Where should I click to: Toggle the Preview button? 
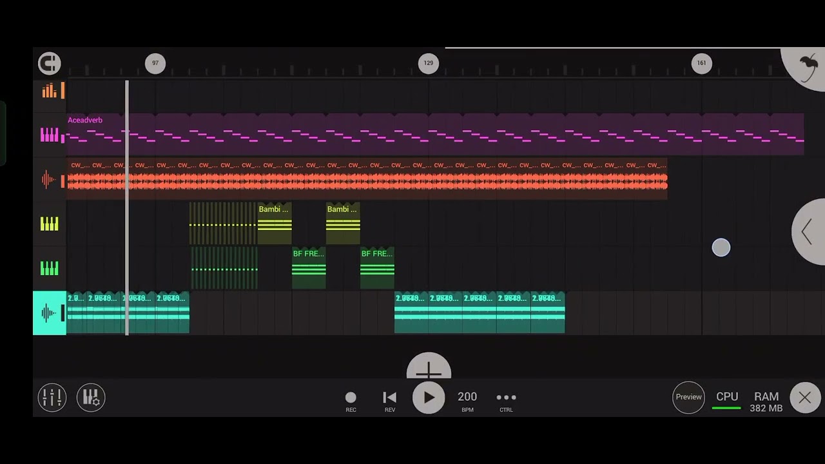[x=688, y=397]
